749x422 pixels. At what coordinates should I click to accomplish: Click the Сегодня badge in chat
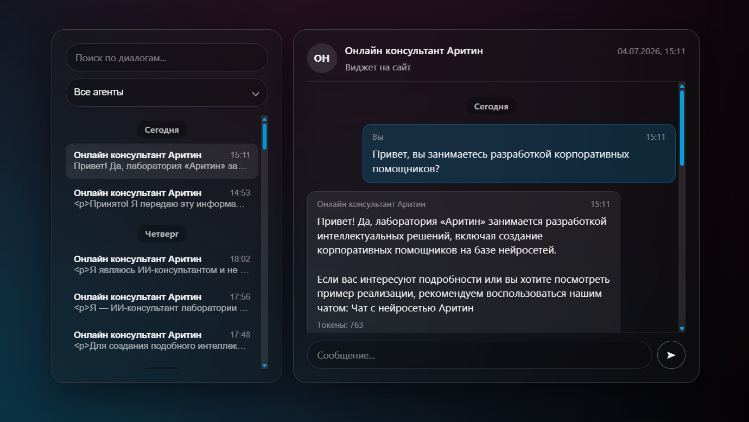coord(491,106)
